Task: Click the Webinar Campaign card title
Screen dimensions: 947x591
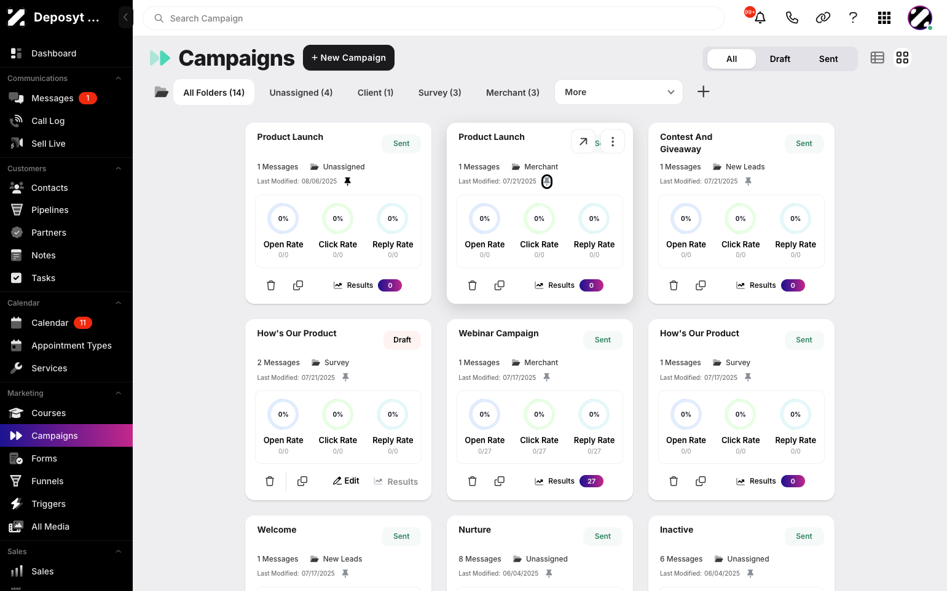Action: coord(498,333)
